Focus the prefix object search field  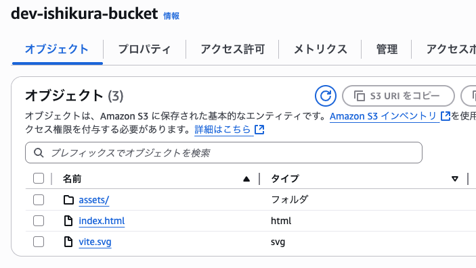pyautogui.click(x=223, y=153)
